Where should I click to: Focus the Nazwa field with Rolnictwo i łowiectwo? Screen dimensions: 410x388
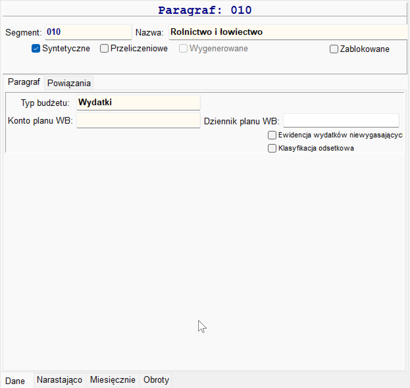point(288,32)
